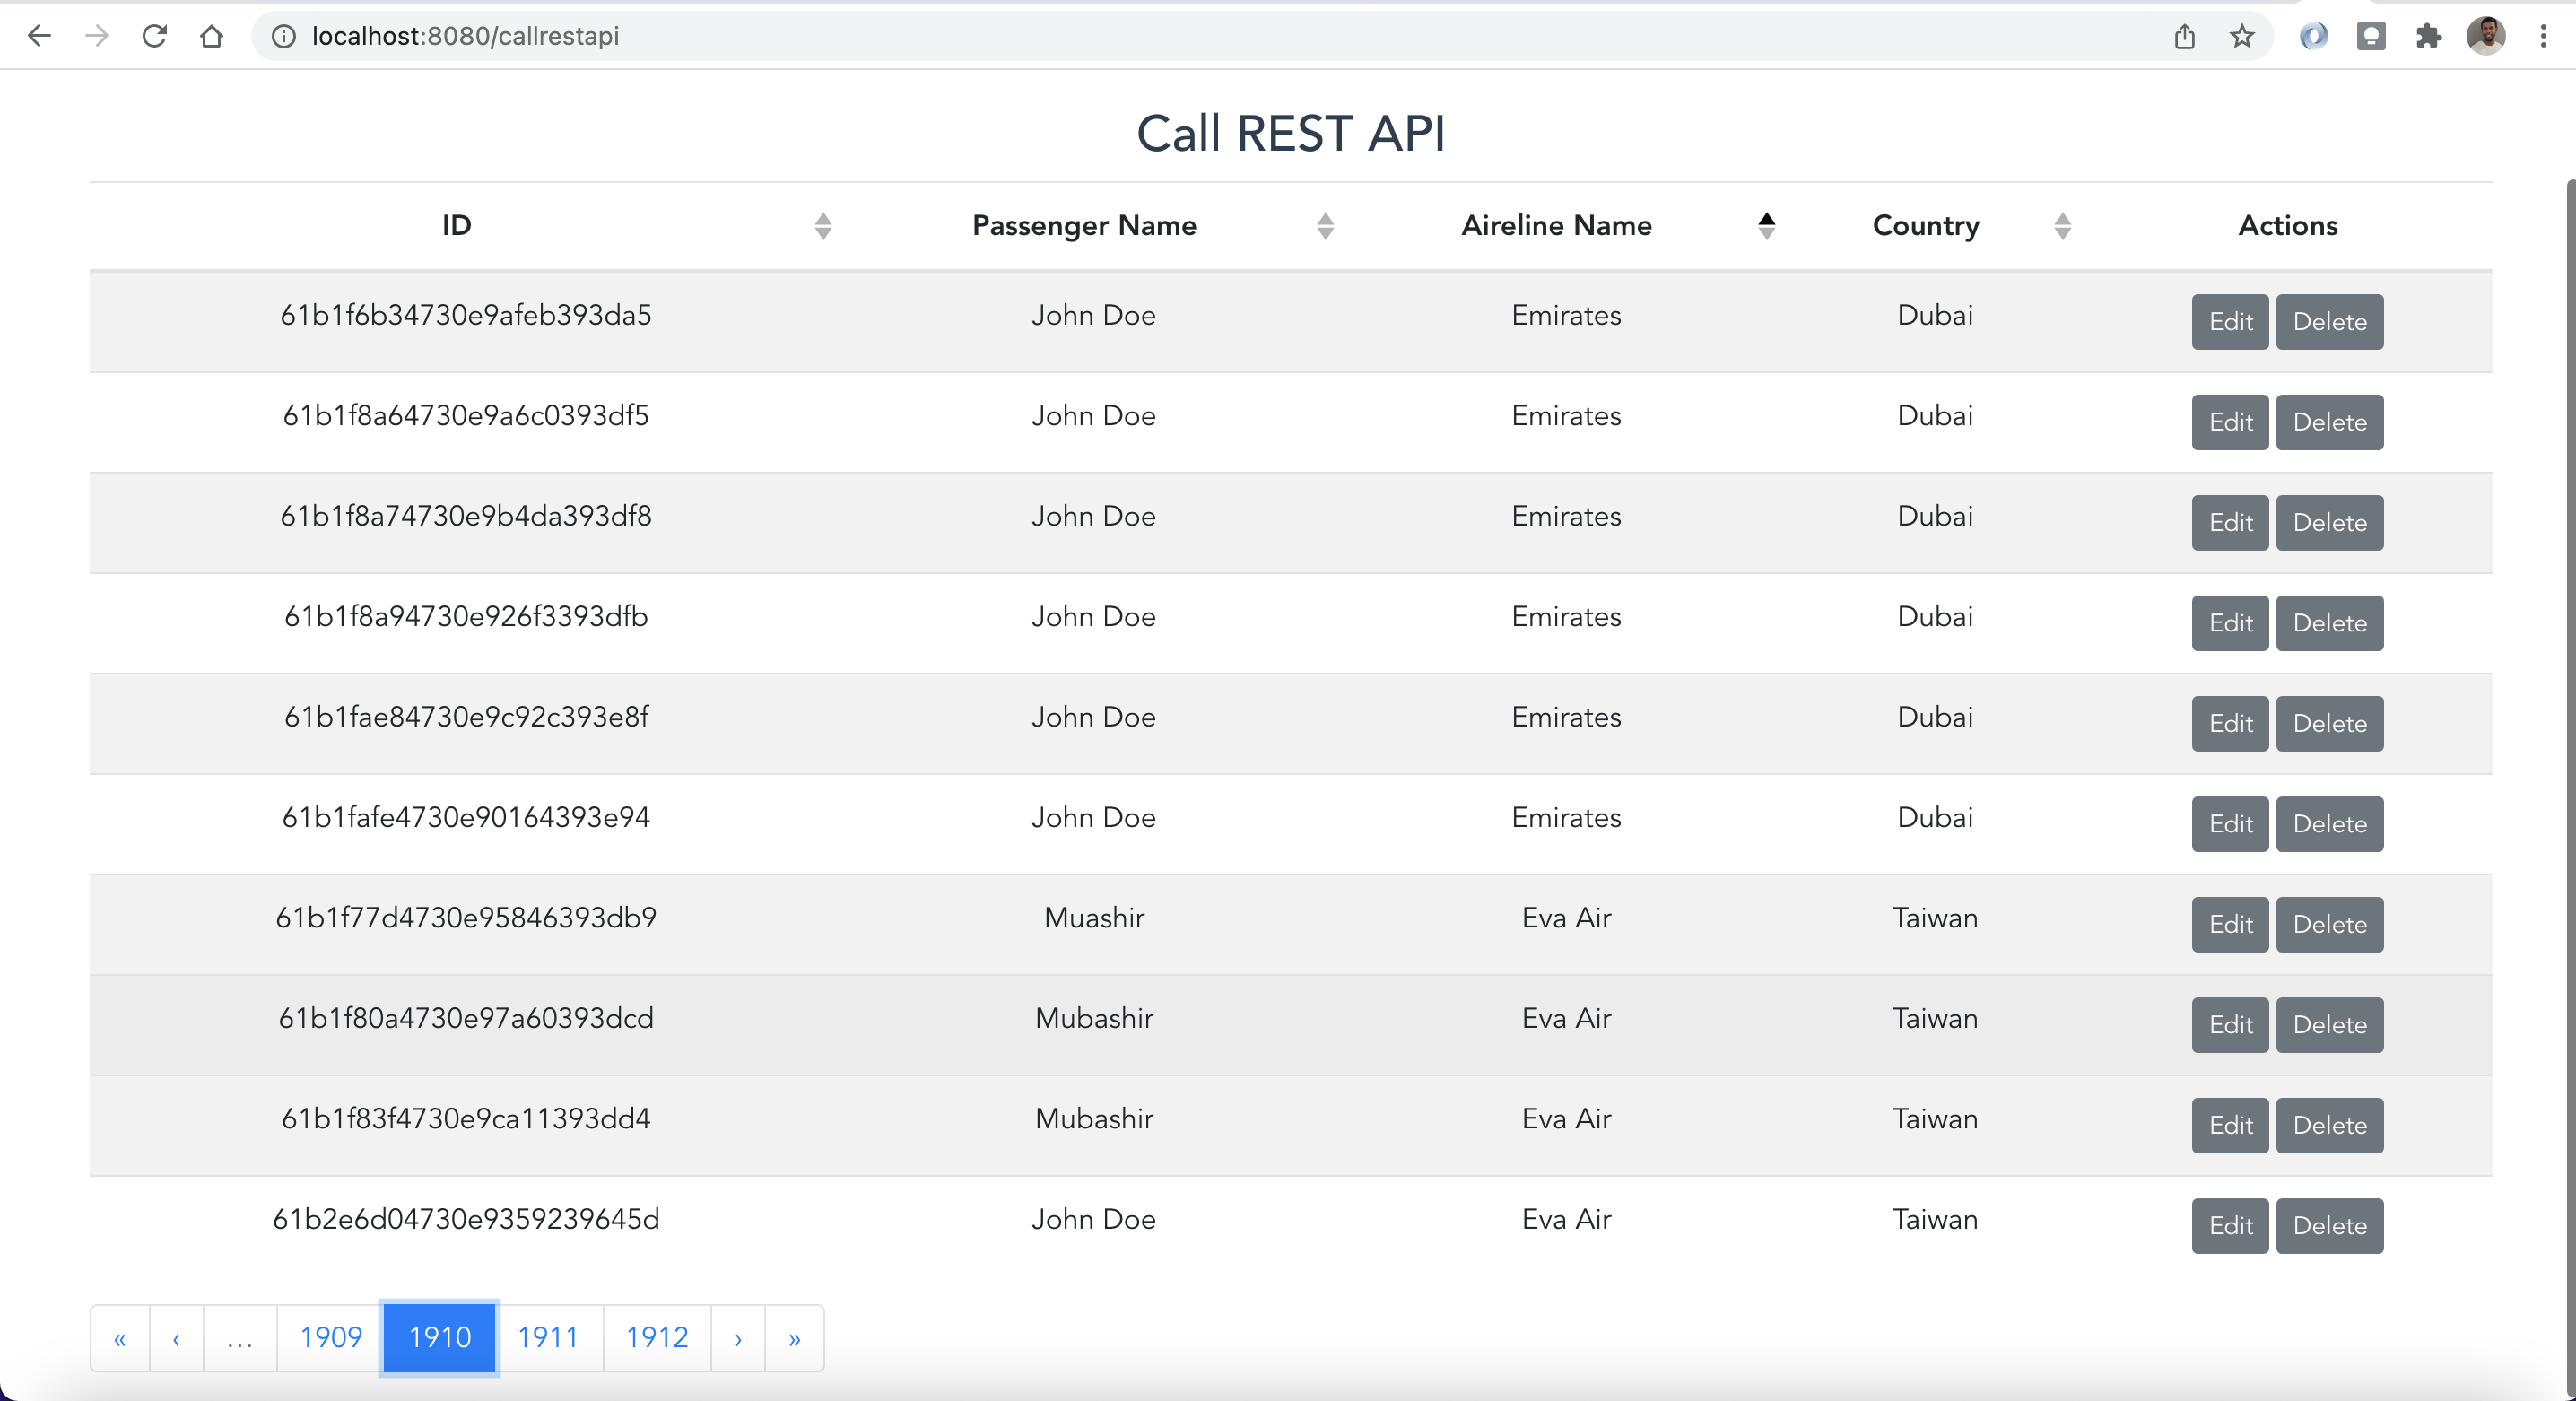Toggle sorting on the Passenger Name column
2576x1401 pixels.
coord(1324,225)
